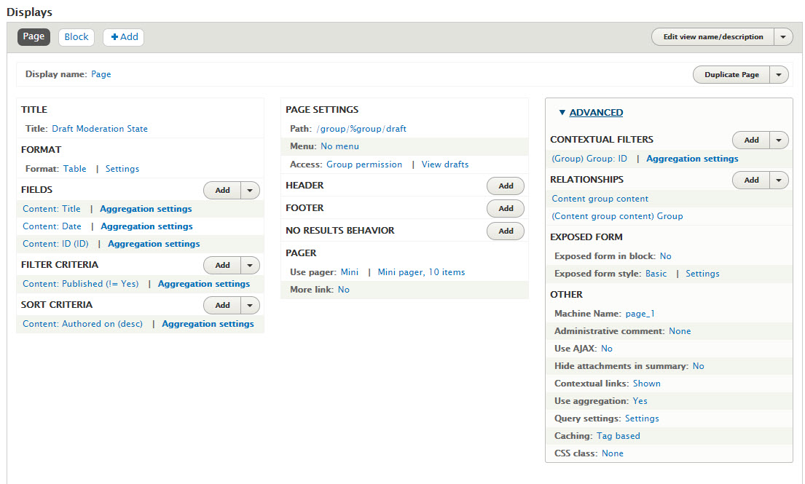The image size is (805, 484).
Task: Collapse the Advanced section
Action: [595, 113]
